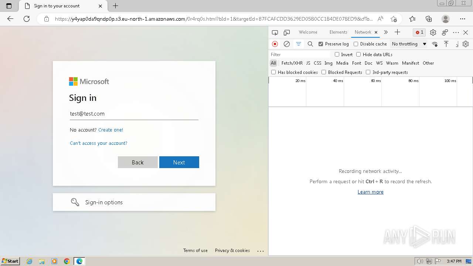Toggle Preserve log checkbox
473x266 pixels.
(x=321, y=44)
